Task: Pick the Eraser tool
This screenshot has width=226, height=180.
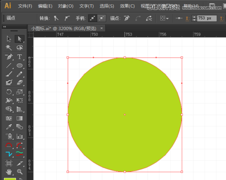Action: point(19,83)
